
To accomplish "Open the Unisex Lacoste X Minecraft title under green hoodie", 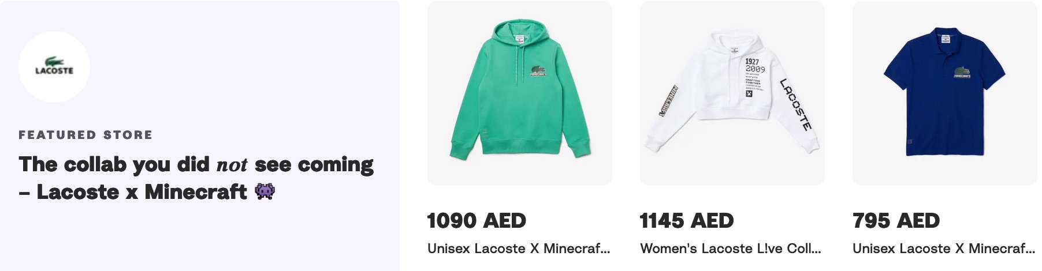I will click(x=519, y=249).
